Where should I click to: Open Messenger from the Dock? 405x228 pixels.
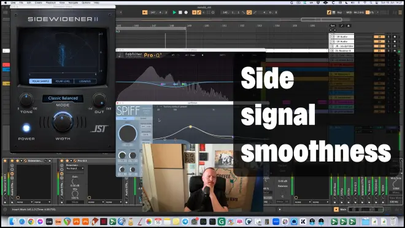40,221
